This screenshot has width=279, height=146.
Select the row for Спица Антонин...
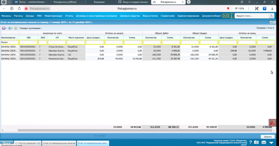coord(138,47)
